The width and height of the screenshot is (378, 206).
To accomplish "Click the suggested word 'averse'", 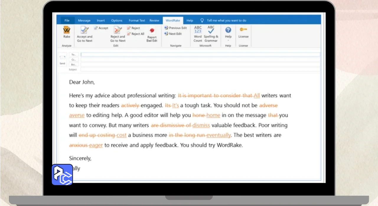I will (x=77, y=115).
